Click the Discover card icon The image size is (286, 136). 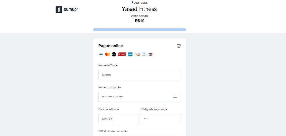pos(137,54)
